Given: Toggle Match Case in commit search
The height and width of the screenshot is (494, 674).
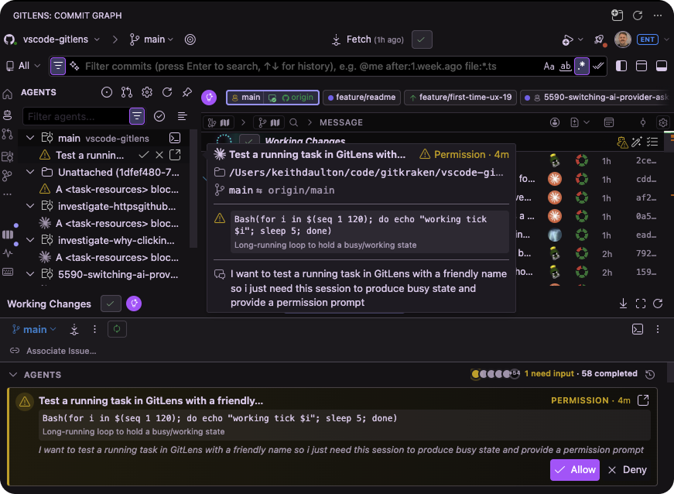Looking at the screenshot, I should point(549,67).
